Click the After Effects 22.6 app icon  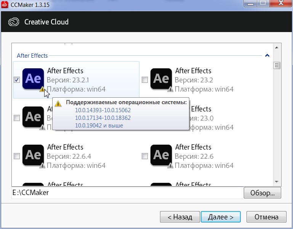[161, 155]
